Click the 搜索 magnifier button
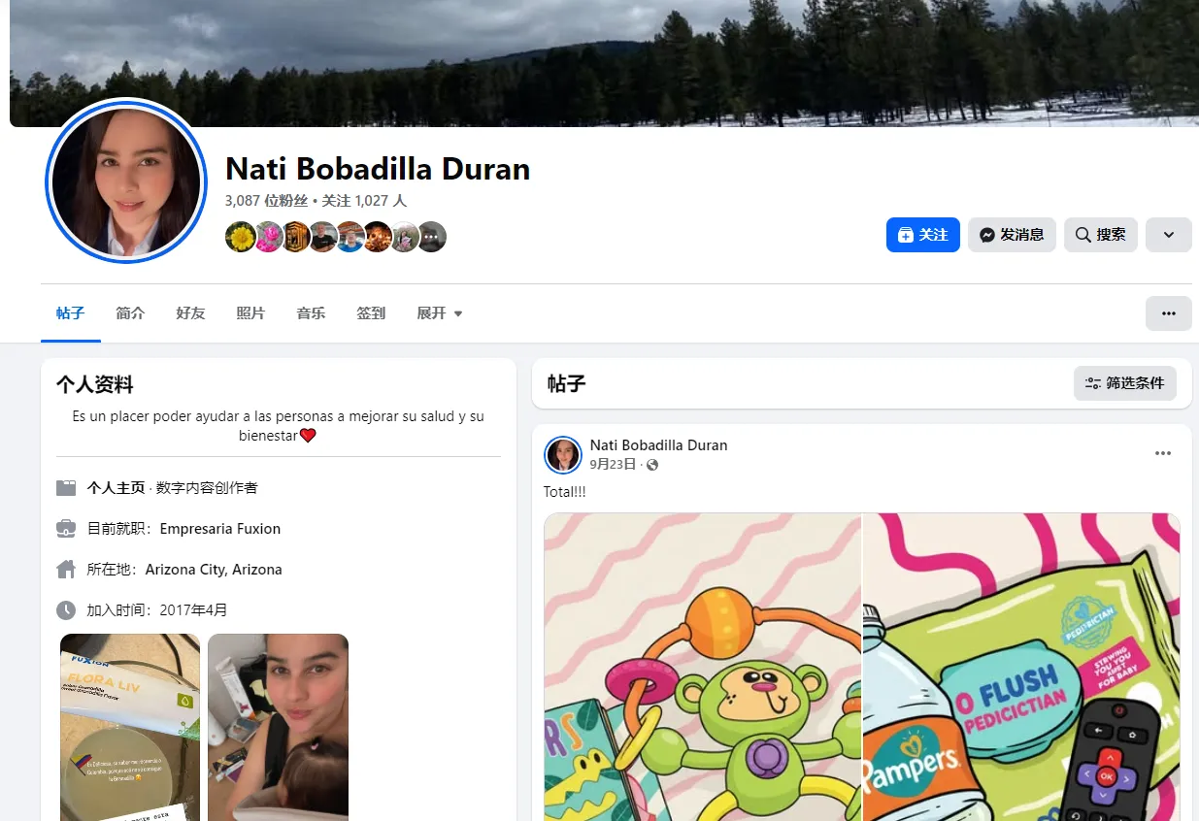Screen dimensions: 1199x821 [x=1101, y=235]
